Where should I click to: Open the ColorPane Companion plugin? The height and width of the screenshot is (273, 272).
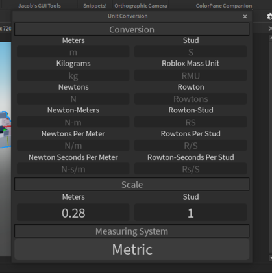(x=224, y=6)
